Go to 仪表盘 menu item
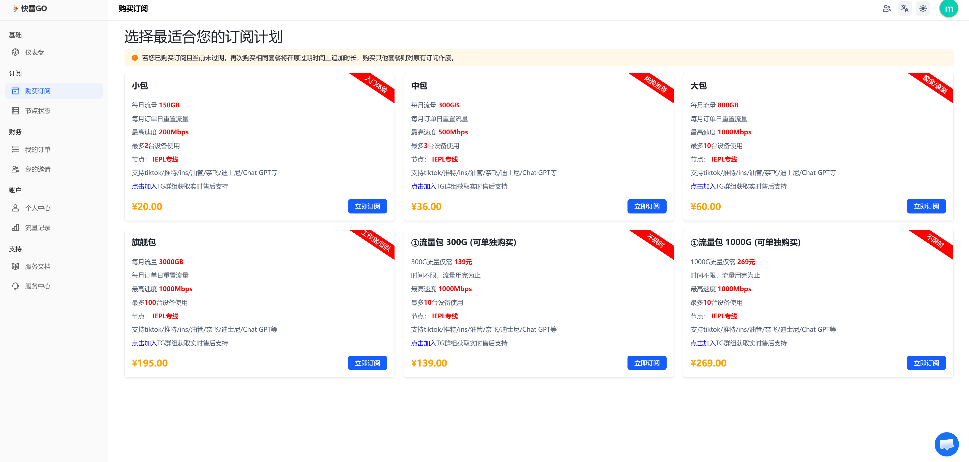Viewport: 969px width, 462px height. [x=54, y=52]
